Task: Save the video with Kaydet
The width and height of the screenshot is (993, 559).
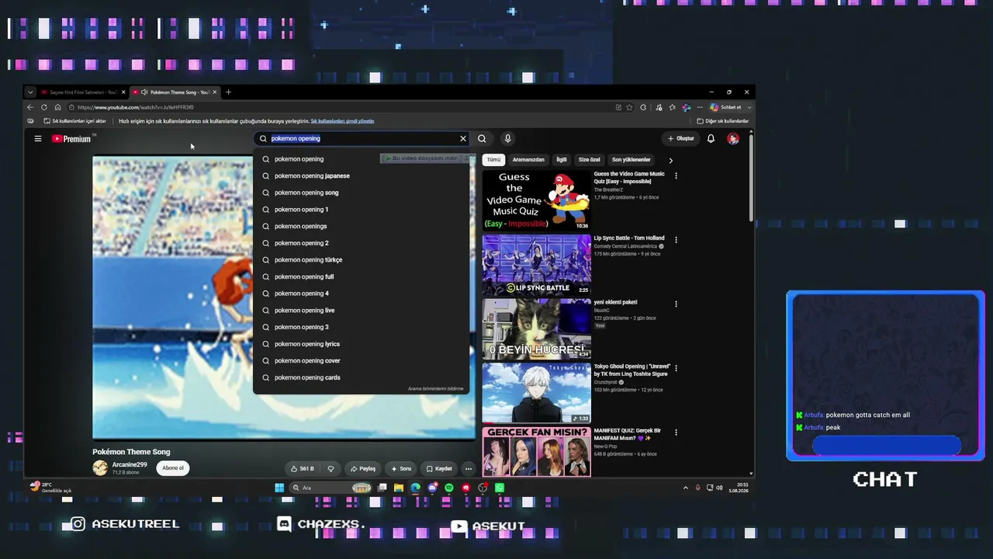Action: (439, 469)
